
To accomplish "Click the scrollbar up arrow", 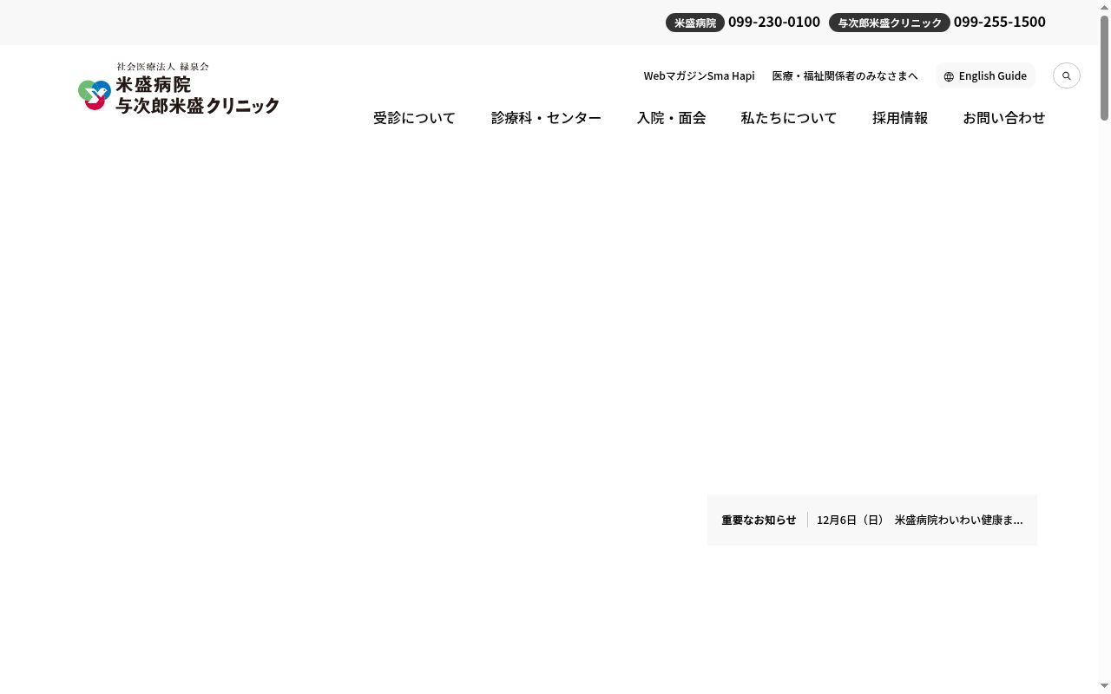I will tap(1104, 6).
